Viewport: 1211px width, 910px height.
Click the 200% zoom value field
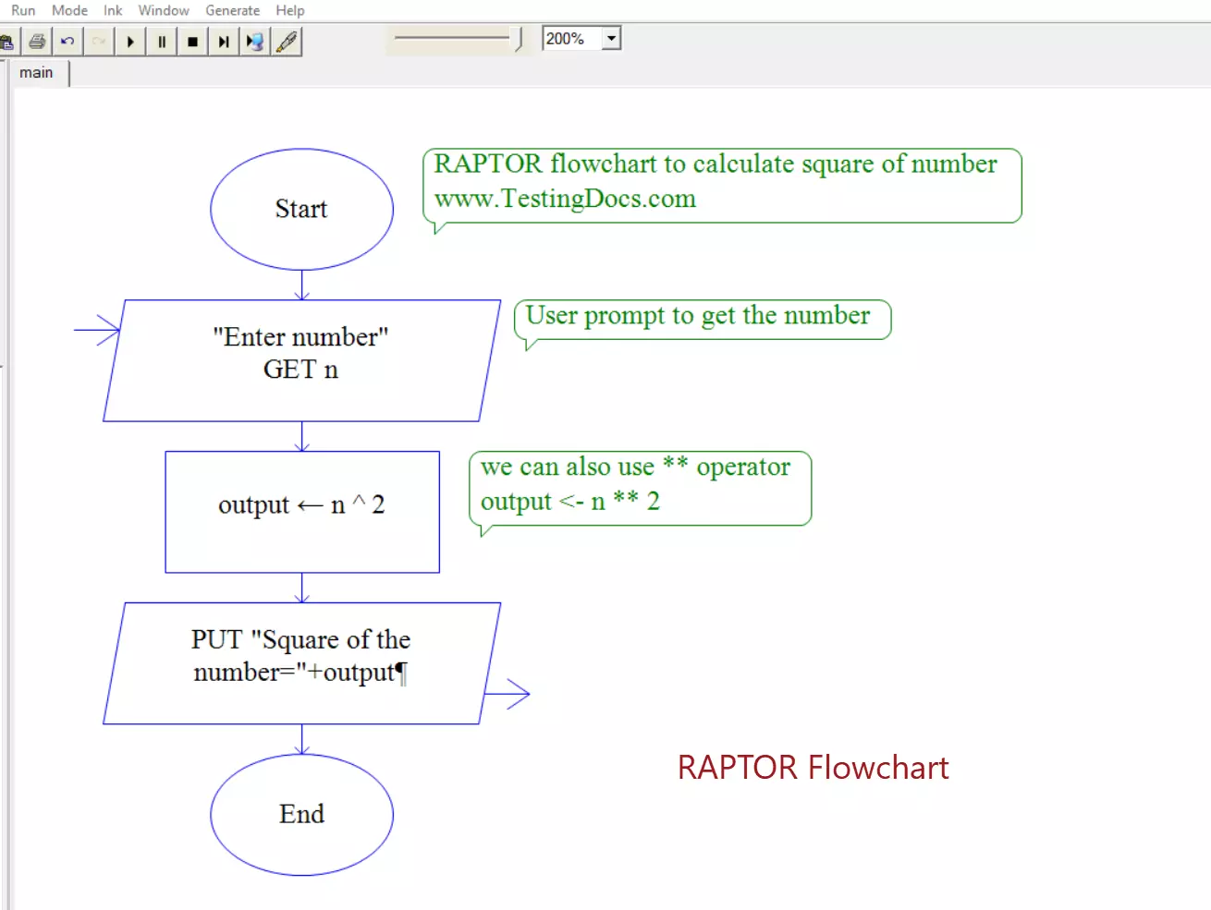tap(571, 39)
